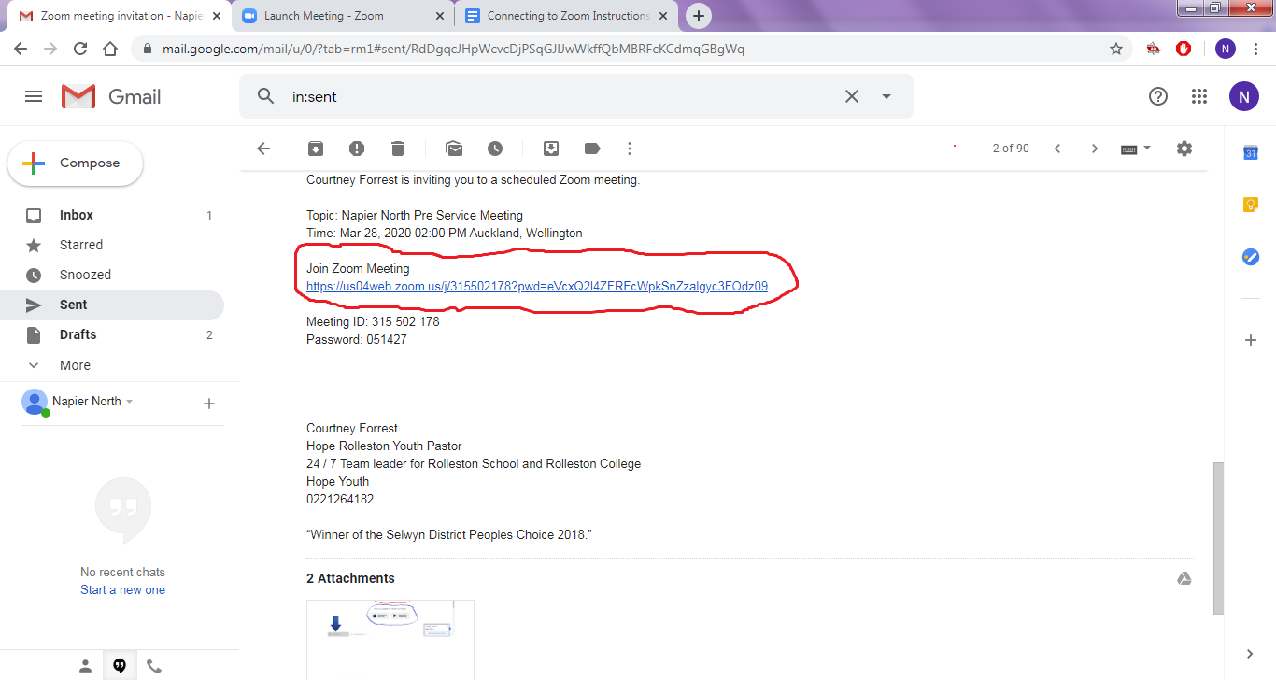
Task: Click the Start a new one link
Action: coord(122,589)
